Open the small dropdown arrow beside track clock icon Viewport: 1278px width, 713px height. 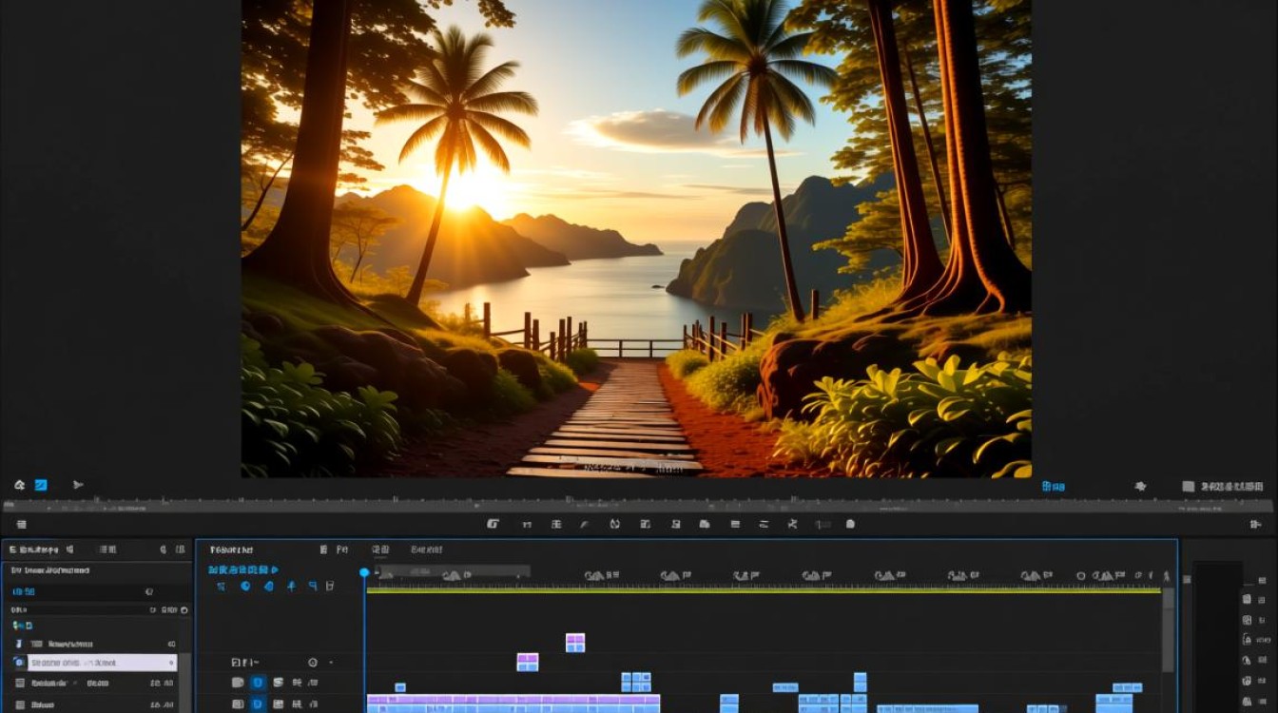coord(331,663)
